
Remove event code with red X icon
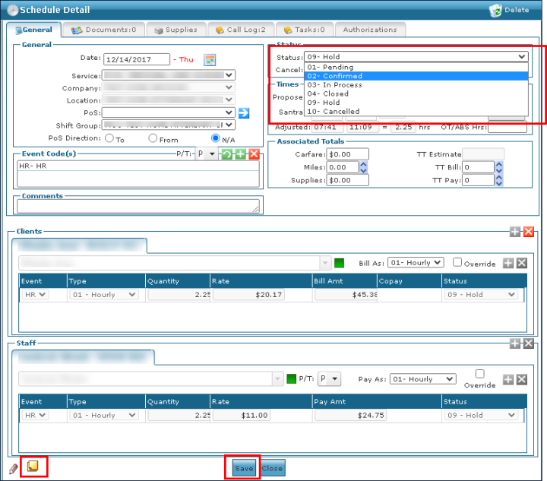tap(254, 154)
